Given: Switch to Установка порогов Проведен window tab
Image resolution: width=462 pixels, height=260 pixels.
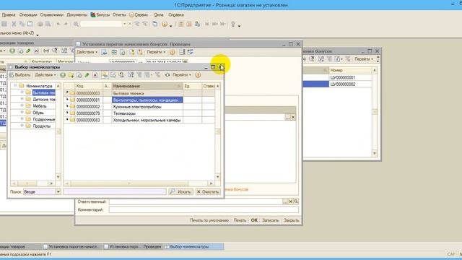Looking at the screenshot, I should [x=133, y=247].
